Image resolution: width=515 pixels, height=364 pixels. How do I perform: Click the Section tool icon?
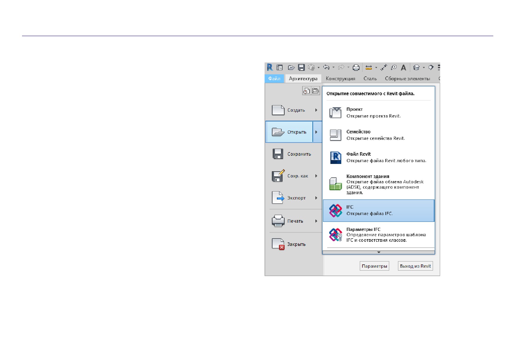coord(431,68)
